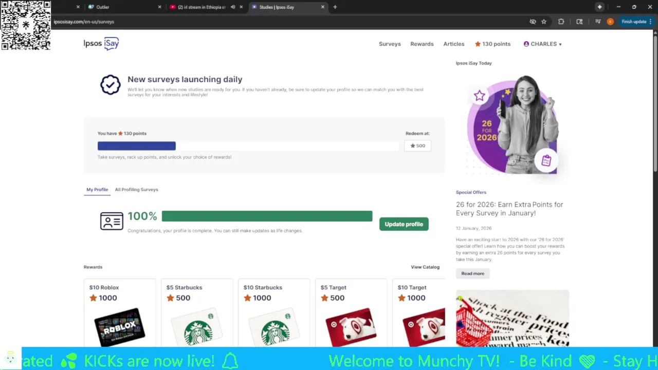Viewport: 658px width, 370px height.
Task: Select the My Profile tab
Action: tap(97, 190)
